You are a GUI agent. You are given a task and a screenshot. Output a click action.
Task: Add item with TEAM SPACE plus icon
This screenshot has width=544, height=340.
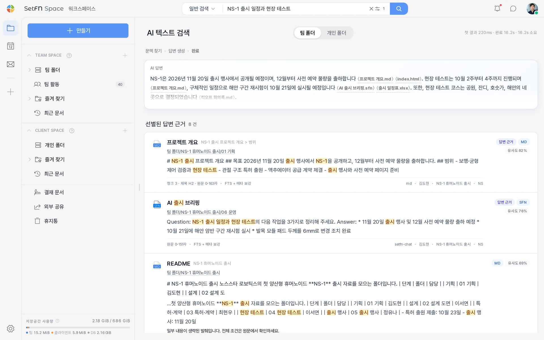pos(125,56)
